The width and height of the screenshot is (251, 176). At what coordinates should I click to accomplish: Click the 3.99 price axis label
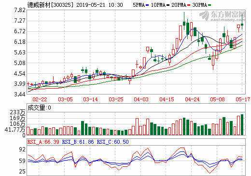(x=20, y=84)
